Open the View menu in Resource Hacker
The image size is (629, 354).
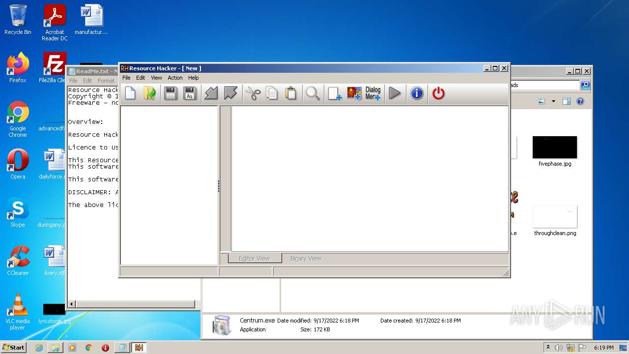pos(156,78)
